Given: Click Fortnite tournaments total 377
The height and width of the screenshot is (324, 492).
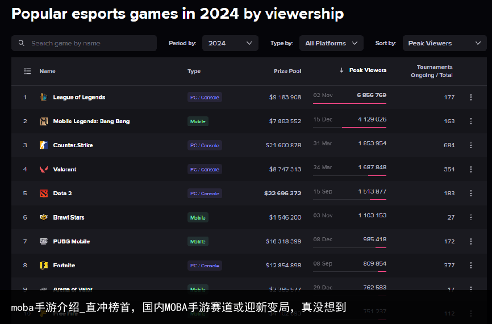Looking at the screenshot, I should [x=449, y=266].
